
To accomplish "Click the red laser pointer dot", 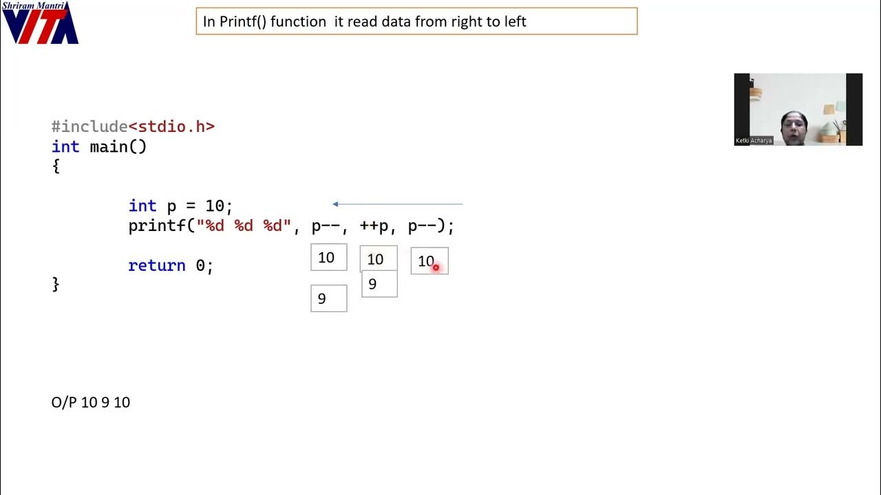I will (436, 267).
